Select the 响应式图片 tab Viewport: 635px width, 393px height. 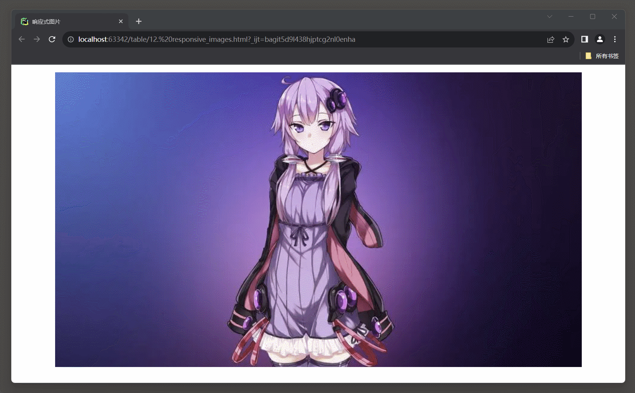pos(72,21)
